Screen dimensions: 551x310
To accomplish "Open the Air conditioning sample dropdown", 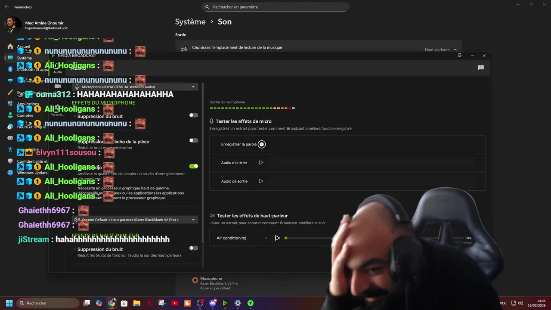I will click(241, 238).
